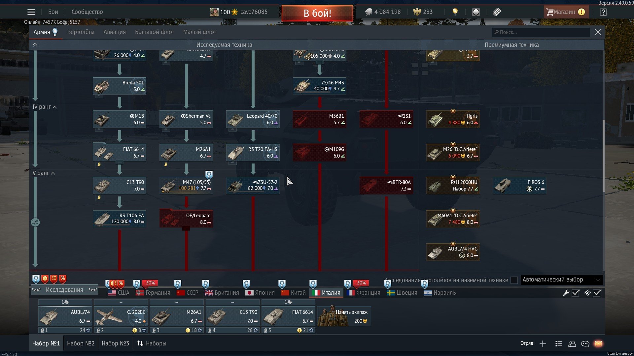This screenshot has width=634, height=356.
Task: Open the Автоматический выбор dropdown
Action: pyautogui.click(x=561, y=280)
